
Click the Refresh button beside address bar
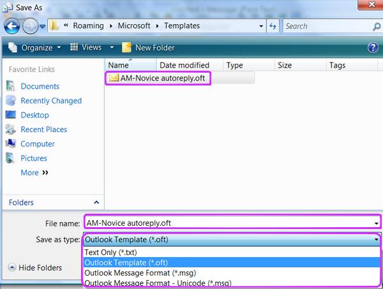click(x=273, y=26)
